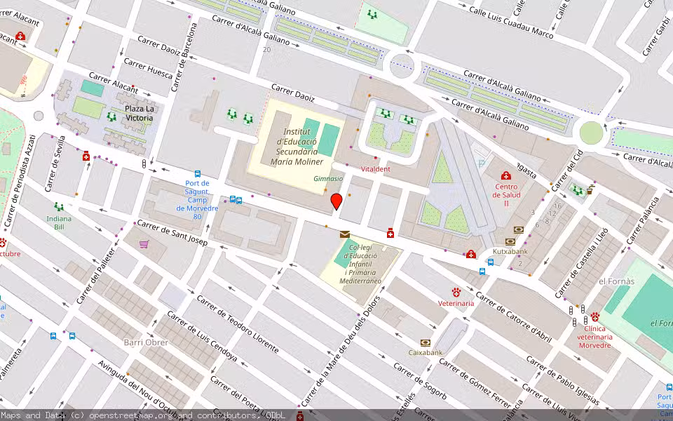Viewport: 673px width, 421px height.
Task: Click the Plaza La Victoria label
Action: pos(138,113)
